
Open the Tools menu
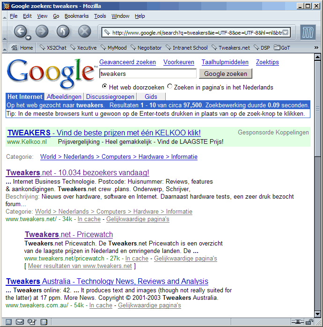tap(100, 16)
